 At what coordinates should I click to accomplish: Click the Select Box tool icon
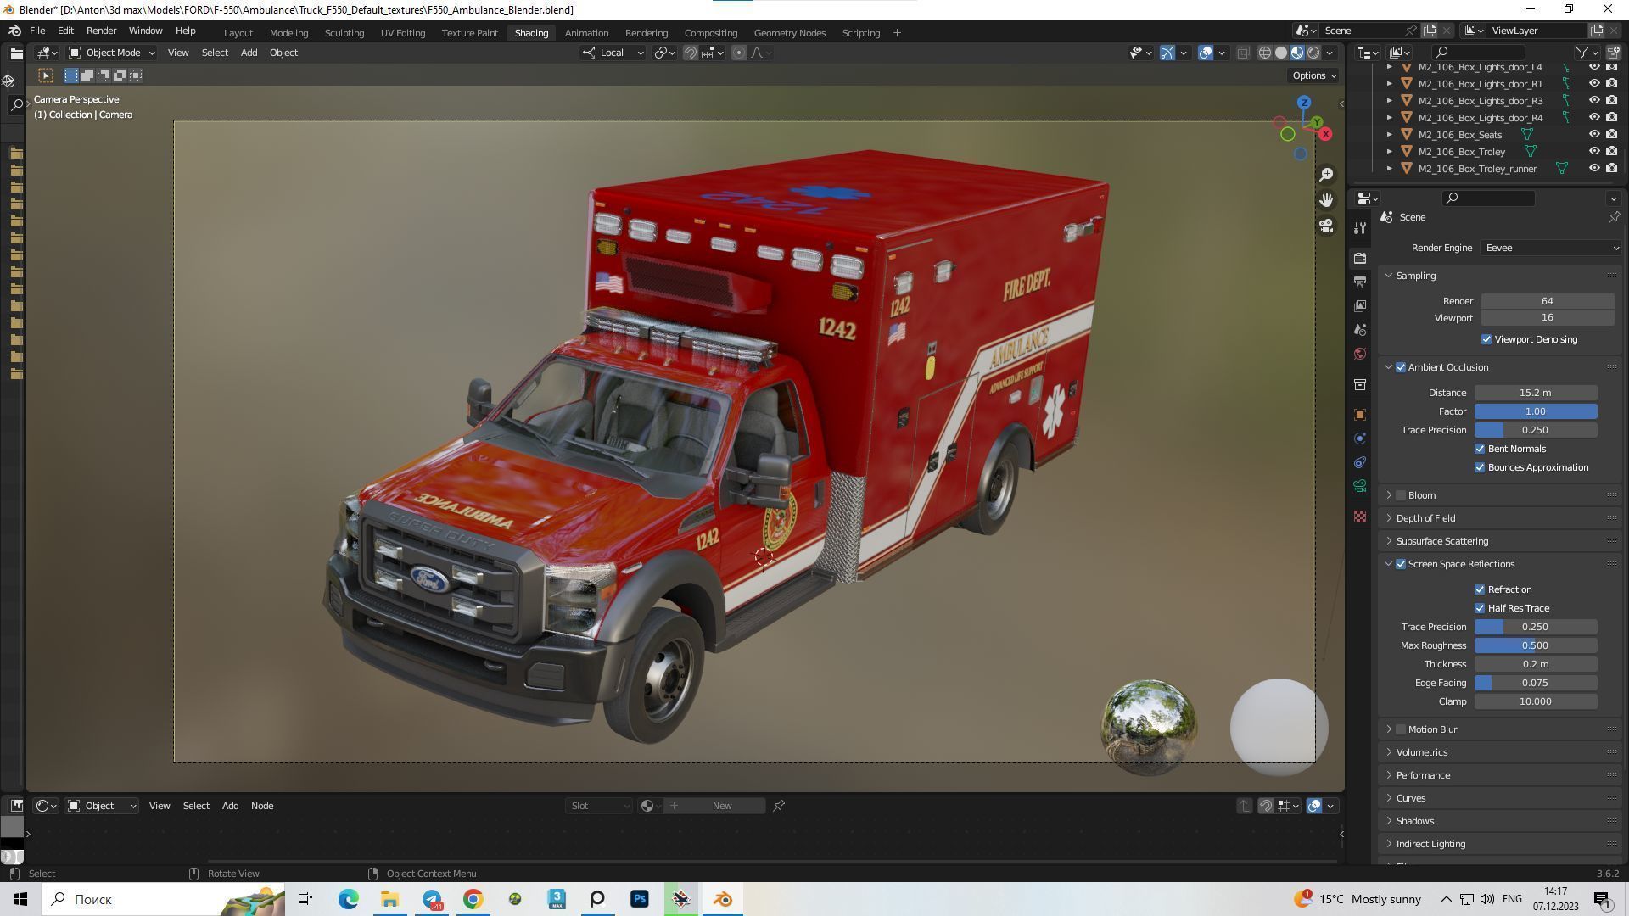(x=46, y=75)
